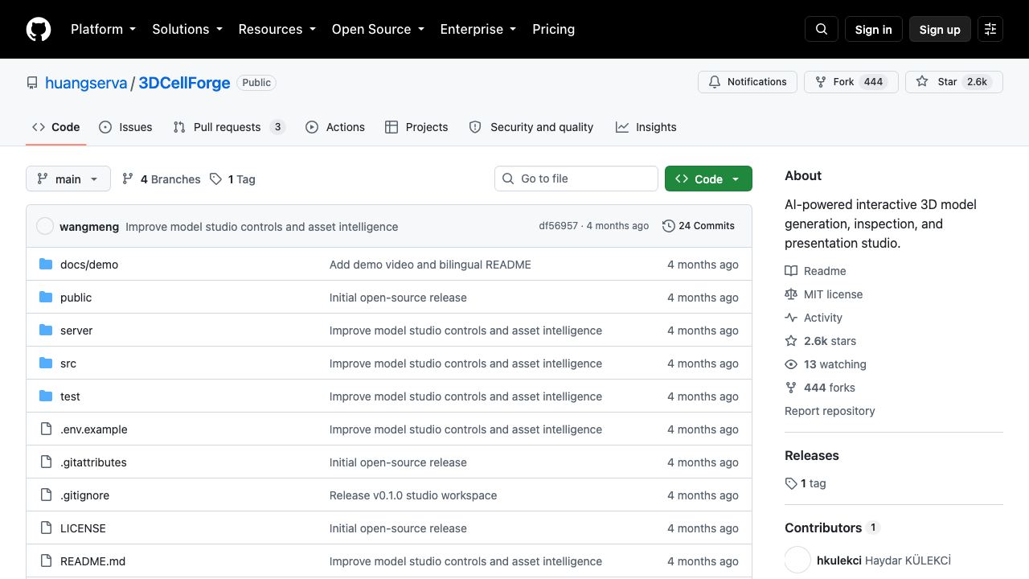
Task: Click the Readme book icon
Action: point(791,271)
